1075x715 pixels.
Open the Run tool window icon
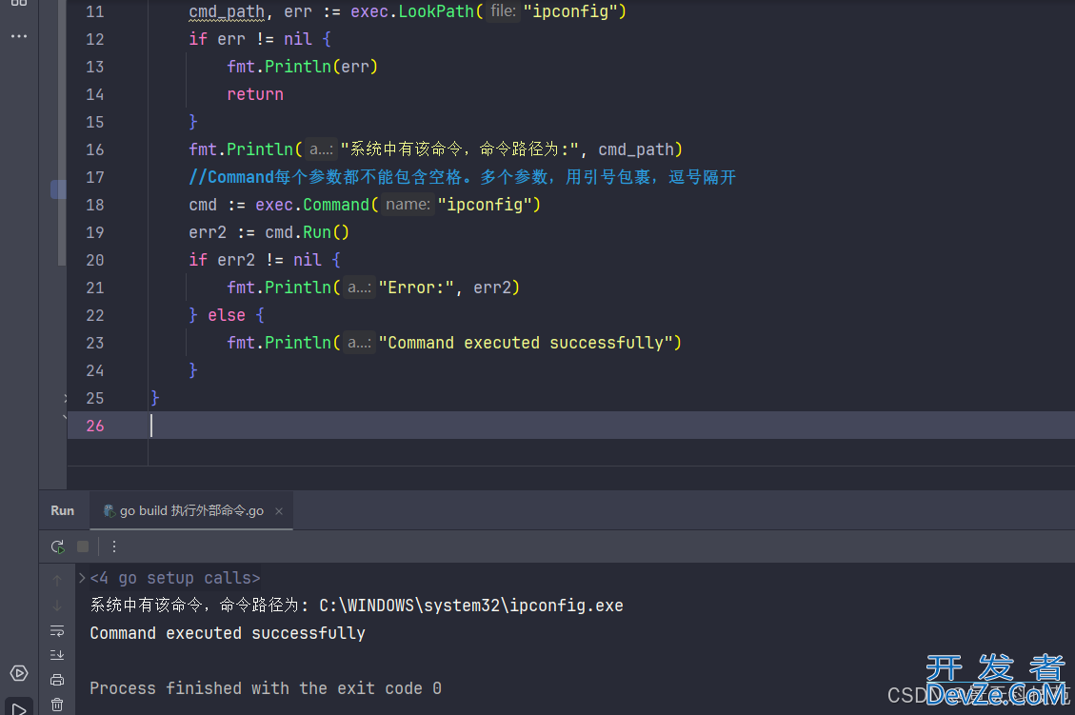(x=18, y=708)
